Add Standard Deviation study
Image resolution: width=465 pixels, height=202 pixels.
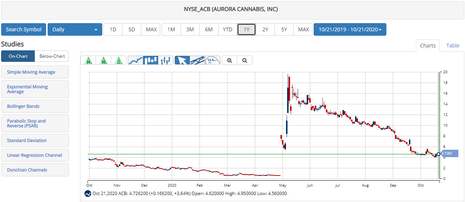[35, 141]
